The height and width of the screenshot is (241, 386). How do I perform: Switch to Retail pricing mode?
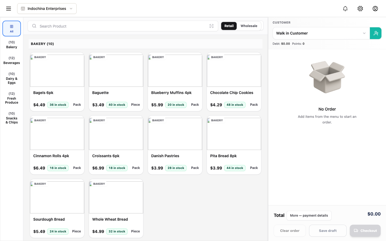[229, 26]
